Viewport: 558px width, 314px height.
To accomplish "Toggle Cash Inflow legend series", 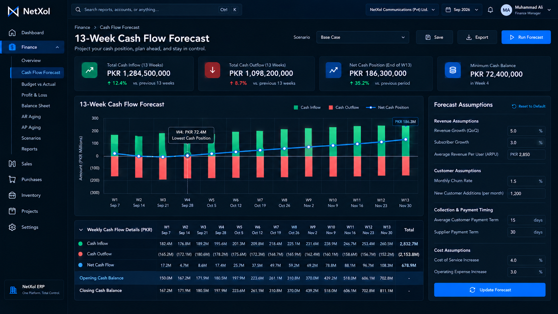I will point(307,107).
